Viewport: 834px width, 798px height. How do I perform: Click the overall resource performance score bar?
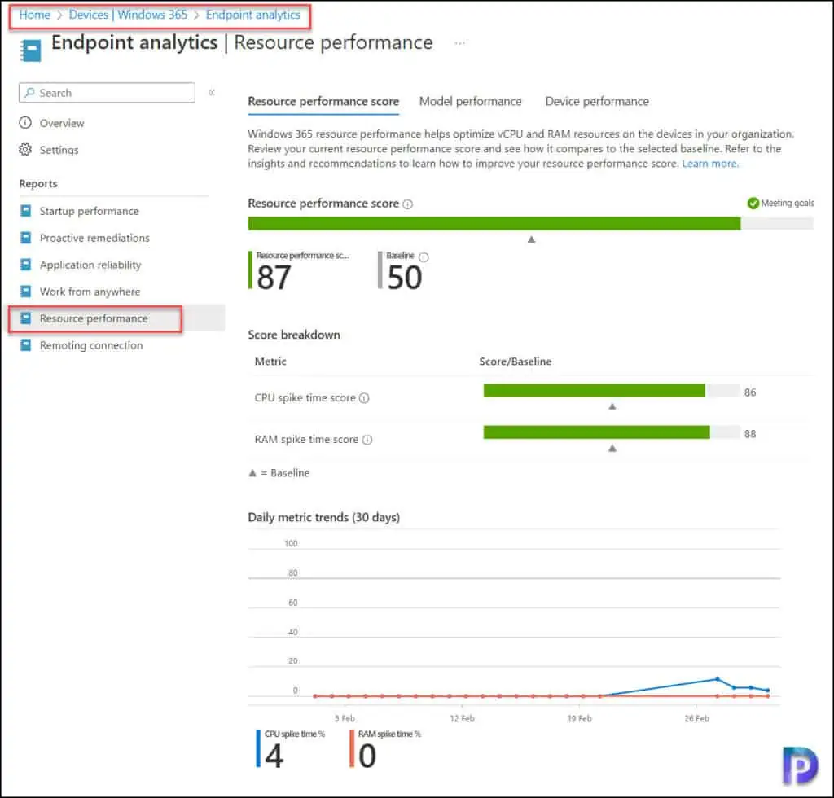530,223
